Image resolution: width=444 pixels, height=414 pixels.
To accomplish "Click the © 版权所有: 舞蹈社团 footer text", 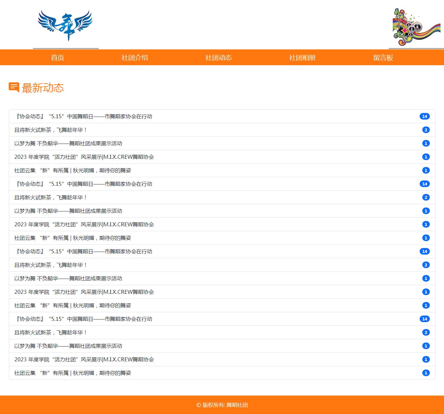I will tap(222, 405).
